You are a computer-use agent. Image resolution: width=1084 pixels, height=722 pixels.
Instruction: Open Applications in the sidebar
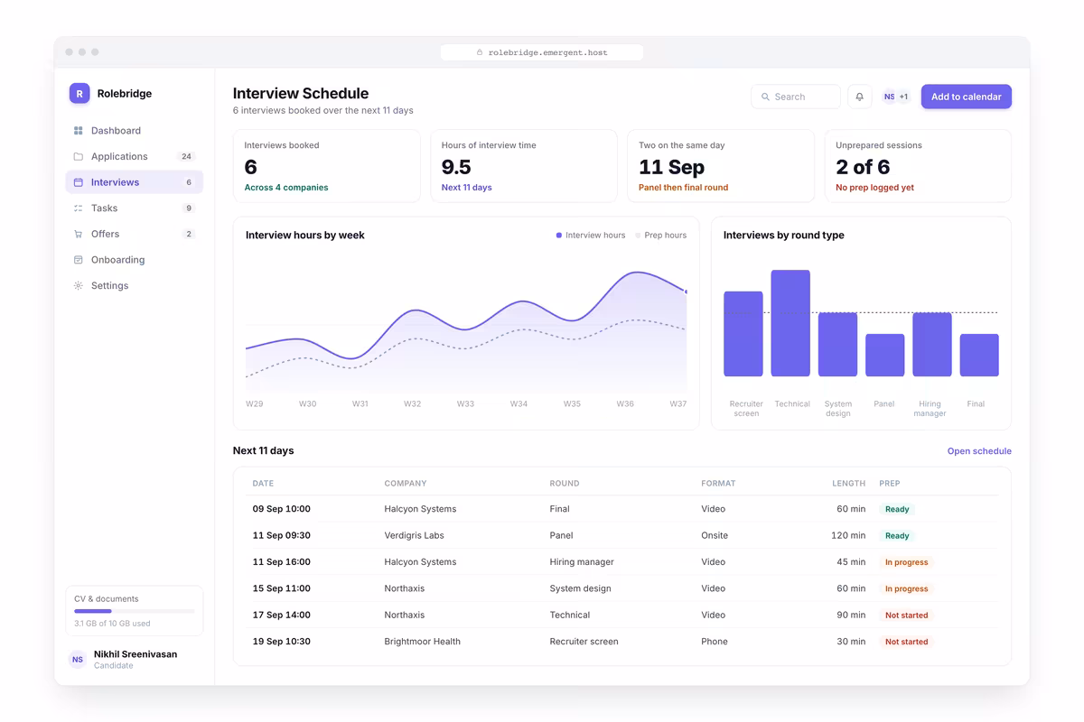pyautogui.click(x=134, y=156)
